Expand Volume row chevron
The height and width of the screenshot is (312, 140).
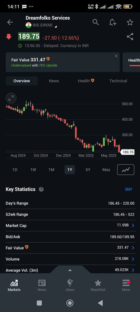(x=133, y=259)
